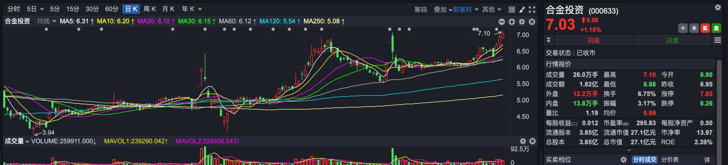This screenshot has width=728, height=165.
Task: Switch to the 周K weekly chart tab
Action: click(149, 9)
